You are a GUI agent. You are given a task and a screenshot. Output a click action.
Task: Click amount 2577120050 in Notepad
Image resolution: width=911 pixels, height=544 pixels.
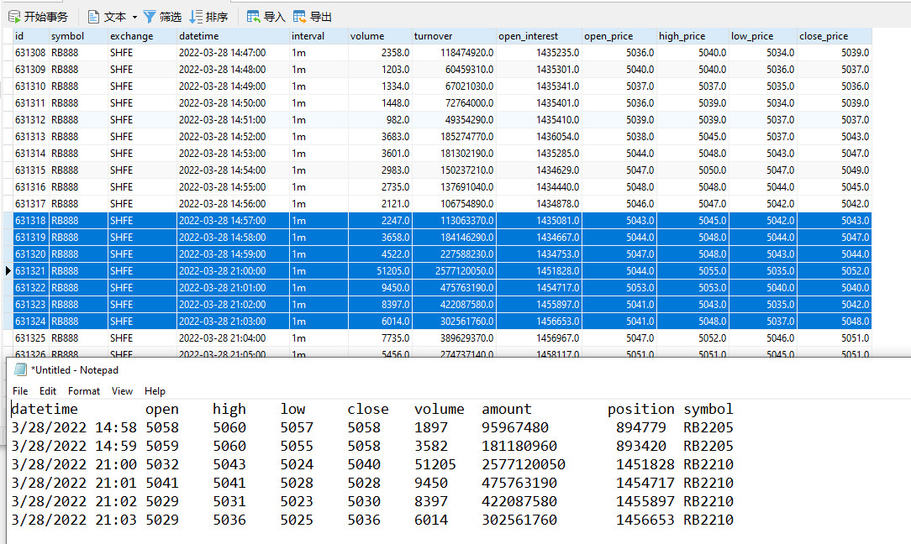coord(524,465)
